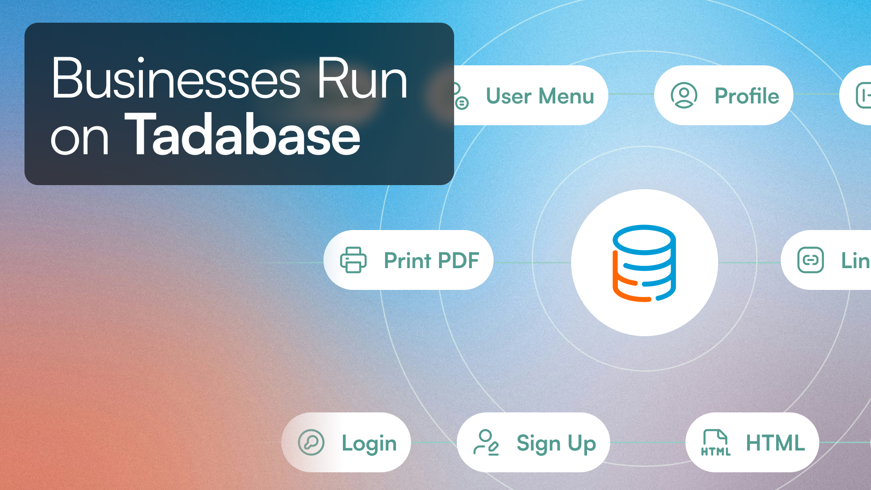Click the key icon in Login
The image size is (871, 490).
311,442
